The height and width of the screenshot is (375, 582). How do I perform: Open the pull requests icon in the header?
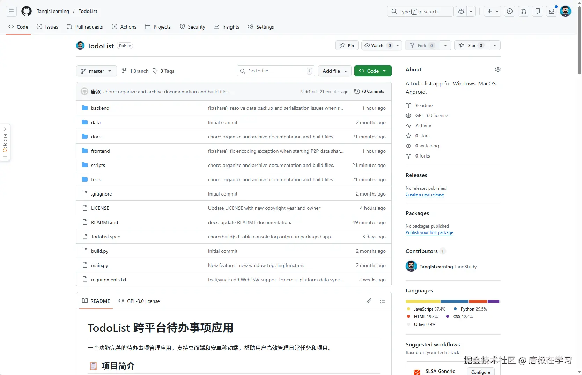(x=523, y=11)
